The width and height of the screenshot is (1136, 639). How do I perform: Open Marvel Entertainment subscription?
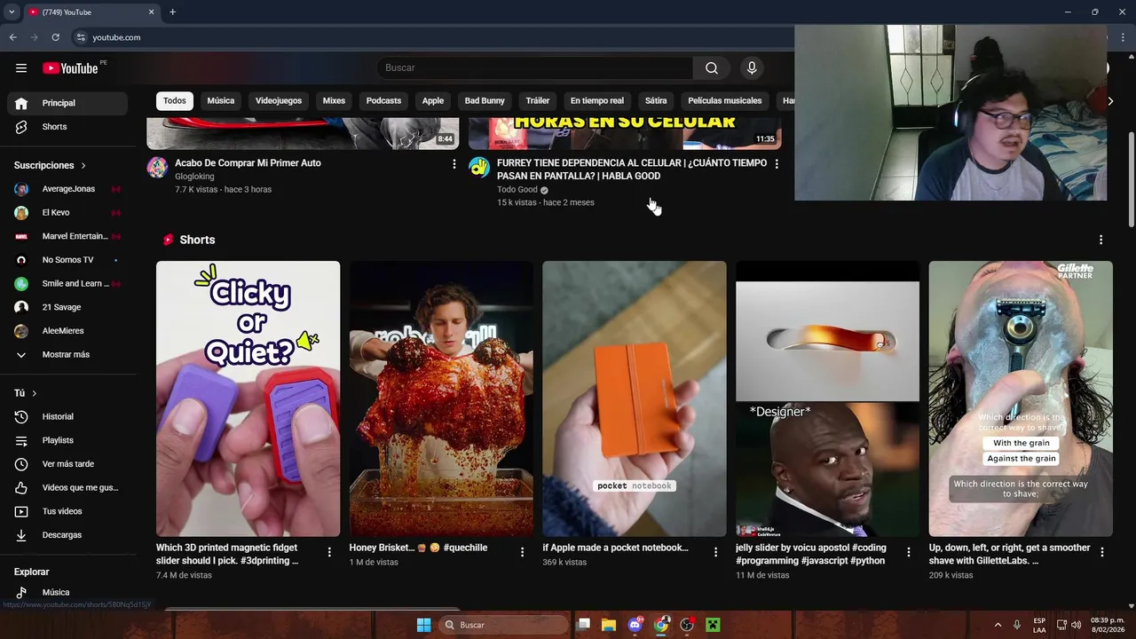click(67, 237)
